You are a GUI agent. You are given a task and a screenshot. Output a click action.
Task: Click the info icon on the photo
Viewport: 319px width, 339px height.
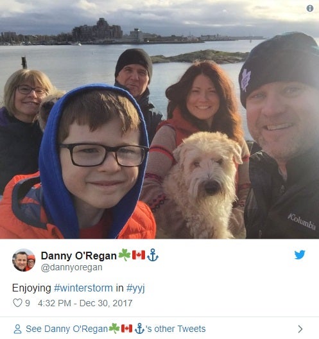[310, 8]
